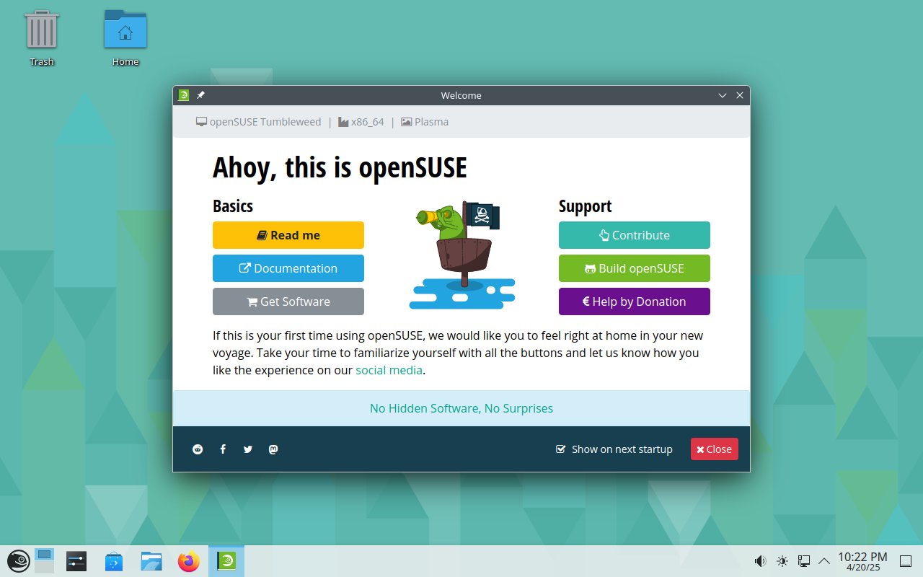Click the No Hidden Software, No Surprises banner
Screen dimensions: 923x577
point(461,408)
